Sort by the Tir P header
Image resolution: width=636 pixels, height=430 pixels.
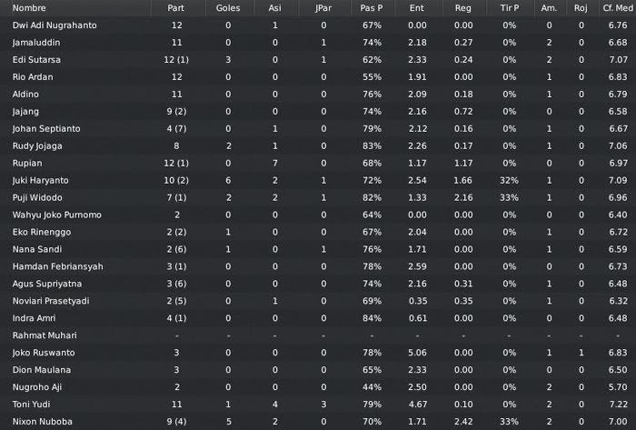coord(510,8)
